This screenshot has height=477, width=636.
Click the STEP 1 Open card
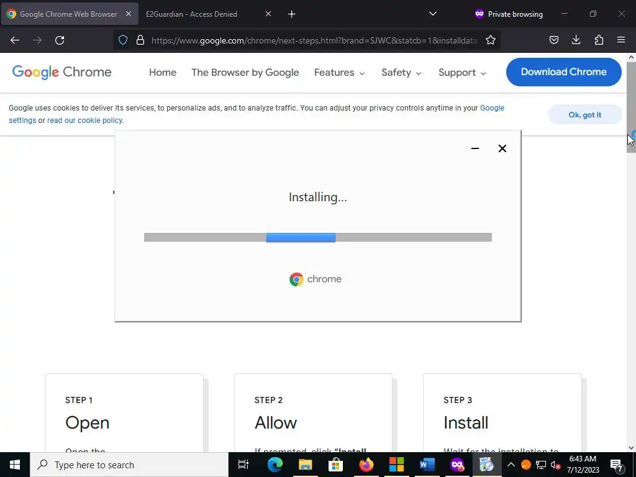pyautogui.click(x=124, y=413)
